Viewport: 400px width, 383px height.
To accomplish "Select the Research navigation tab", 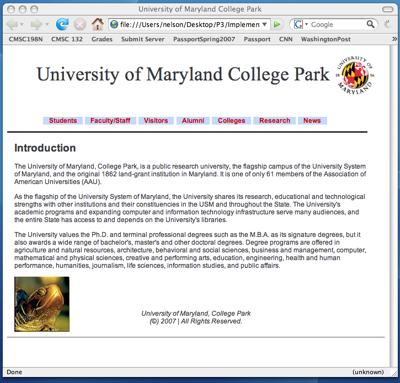I will click(275, 121).
